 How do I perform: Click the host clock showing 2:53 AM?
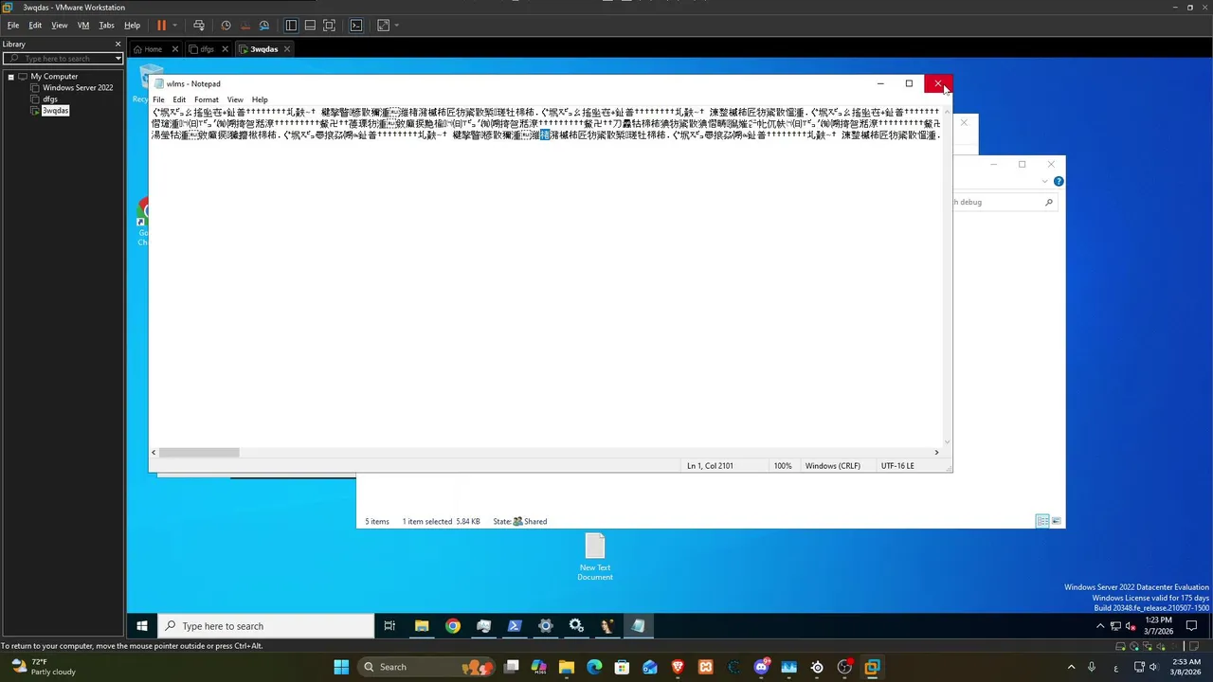click(1185, 667)
